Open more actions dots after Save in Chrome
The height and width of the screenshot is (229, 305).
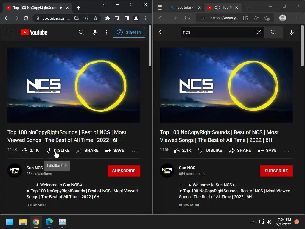click(x=134, y=151)
